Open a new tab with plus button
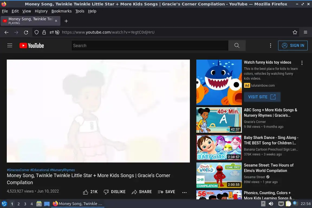The image size is (312, 208). point(66,21)
